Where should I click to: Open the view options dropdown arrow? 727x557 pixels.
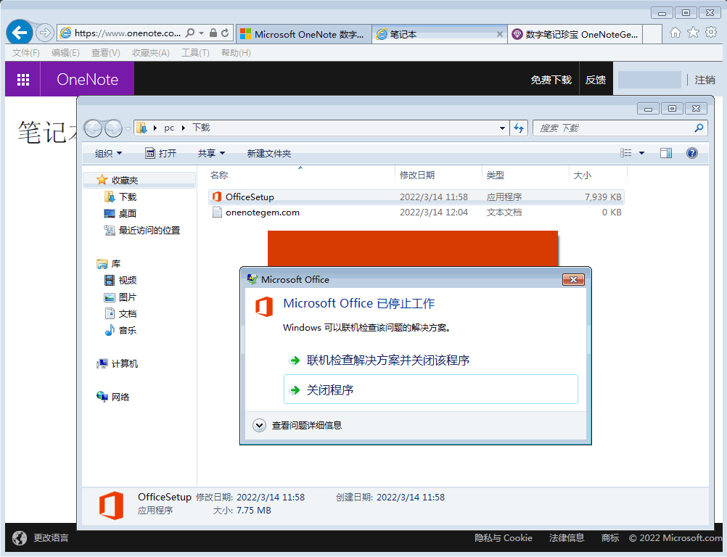(641, 153)
